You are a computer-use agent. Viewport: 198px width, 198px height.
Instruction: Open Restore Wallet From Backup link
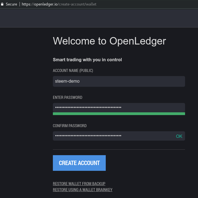click(79, 184)
